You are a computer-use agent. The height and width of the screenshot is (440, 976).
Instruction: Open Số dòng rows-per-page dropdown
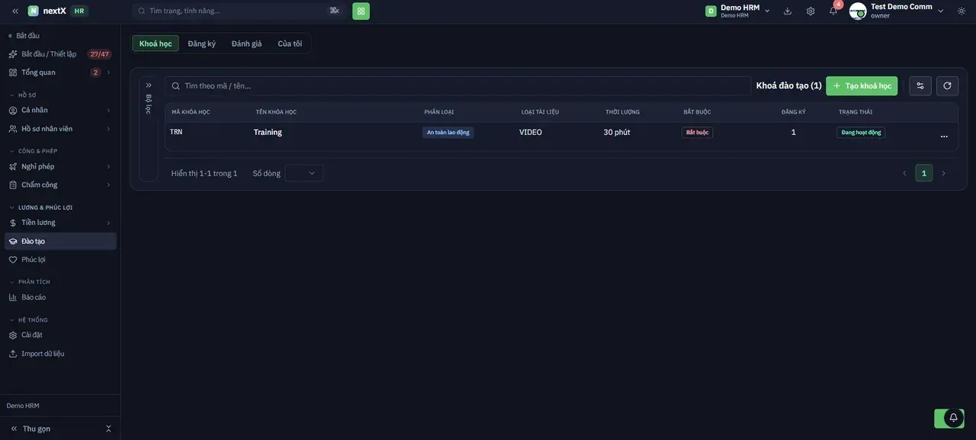304,173
